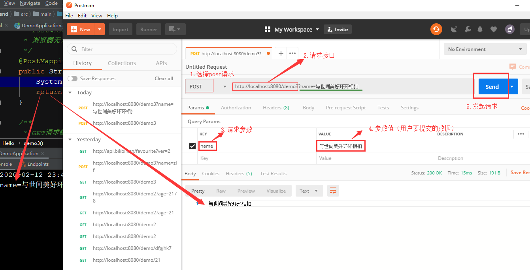Open the Send button dropdown arrow
This screenshot has height=270, width=530.
click(513, 86)
